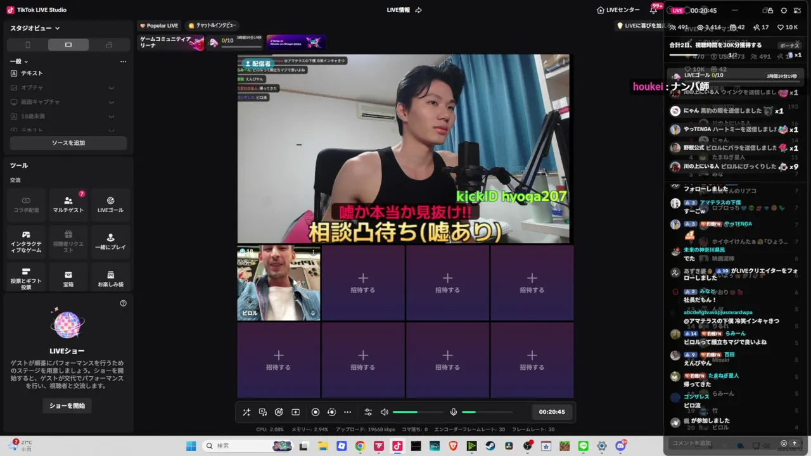Switch to portrait phone layout

pos(27,45)
